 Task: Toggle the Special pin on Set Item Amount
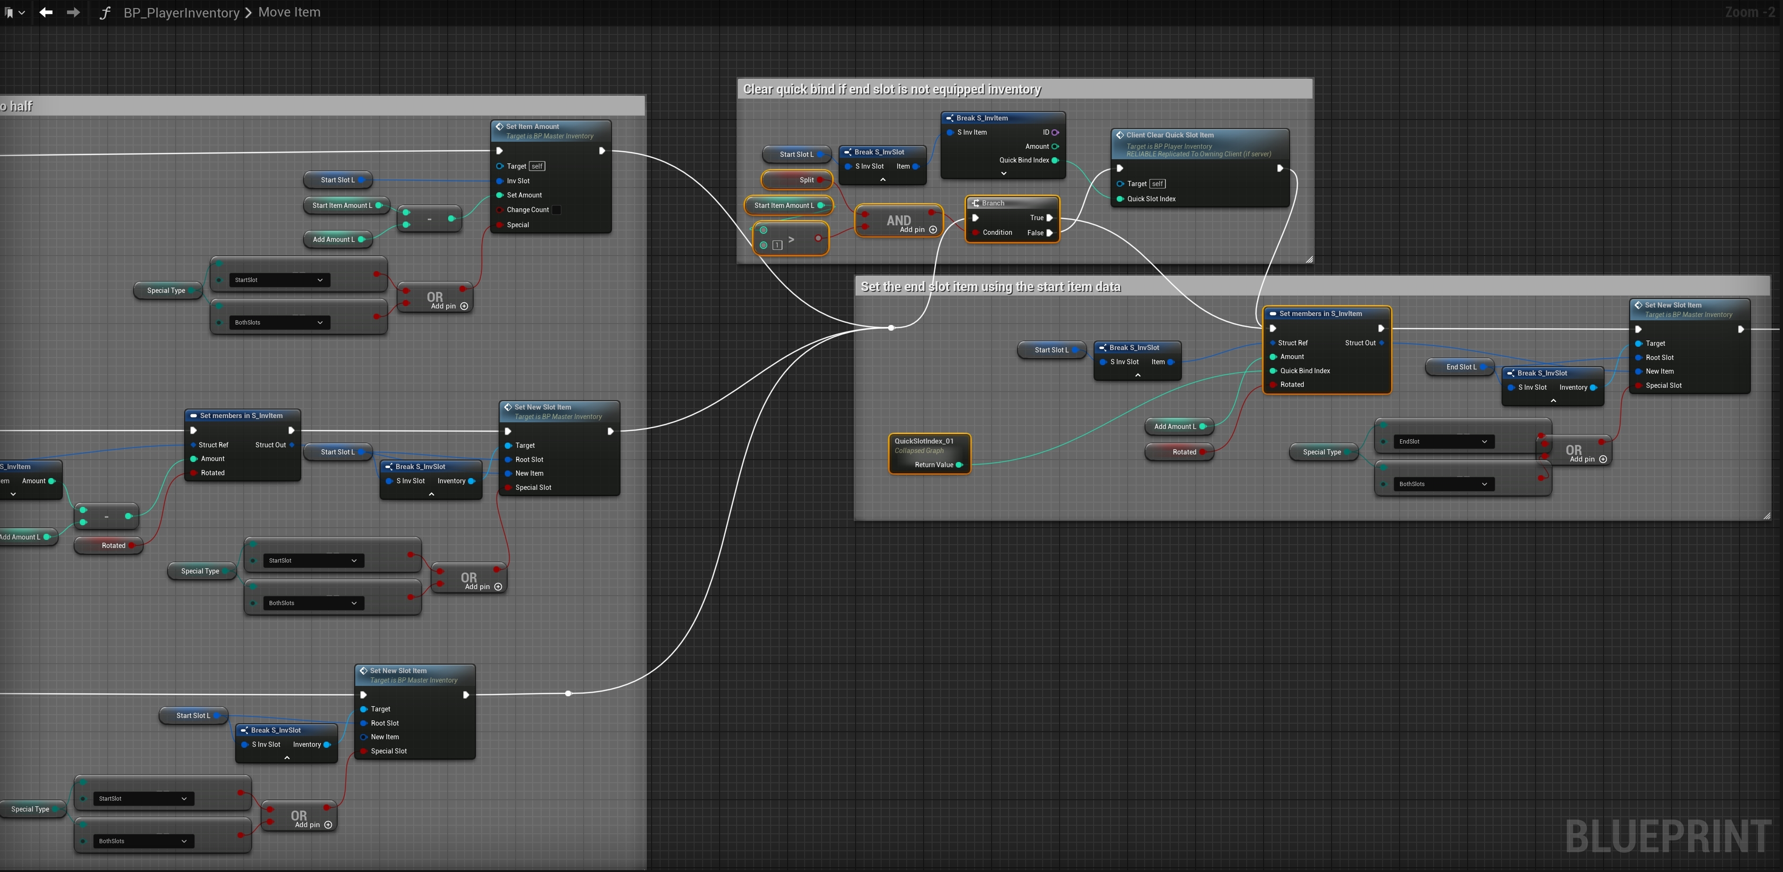coord(500,225)
